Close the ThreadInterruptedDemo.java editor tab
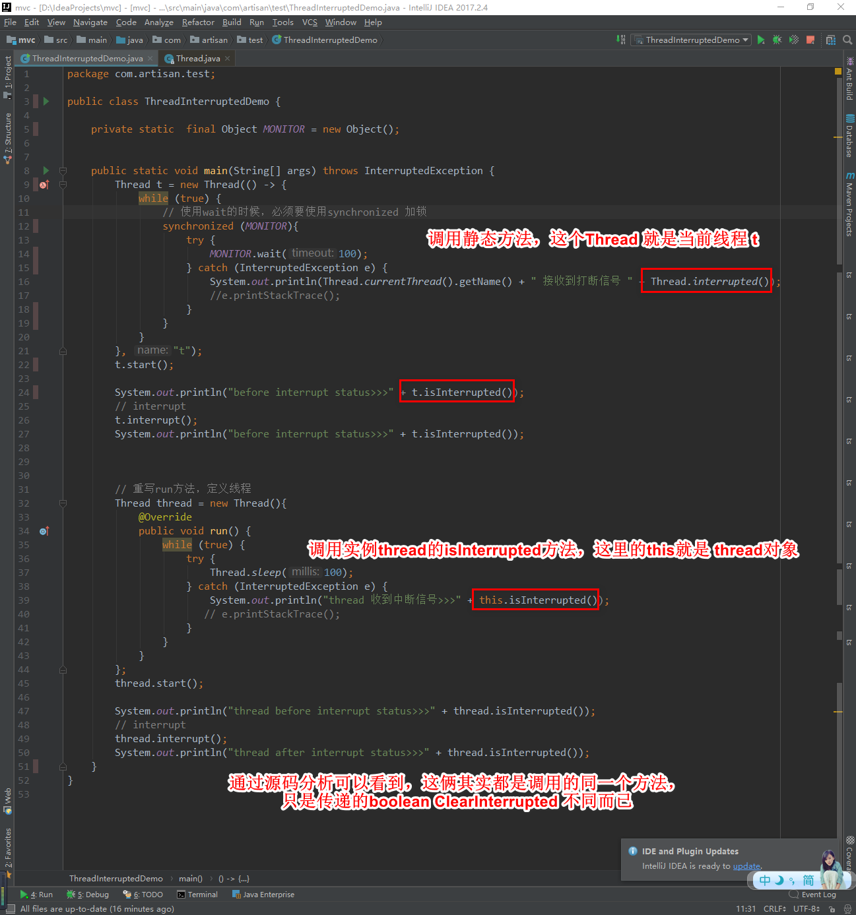 coord(150,58)
